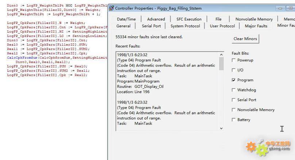Switch to the Major Faults tab
The width and height of the screenshot is (295, 160).
point(256,26)
